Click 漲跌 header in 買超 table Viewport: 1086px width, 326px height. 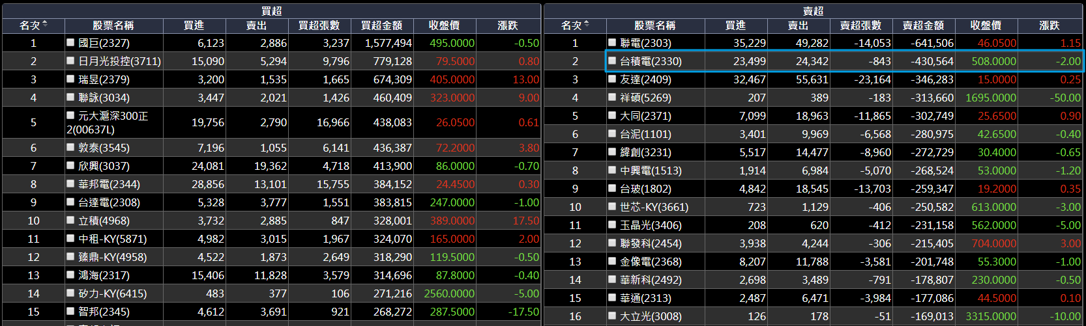508,25
